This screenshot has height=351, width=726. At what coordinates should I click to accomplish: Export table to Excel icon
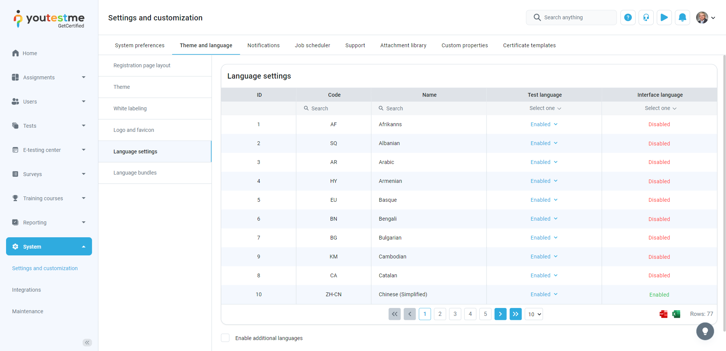point(676,314)
